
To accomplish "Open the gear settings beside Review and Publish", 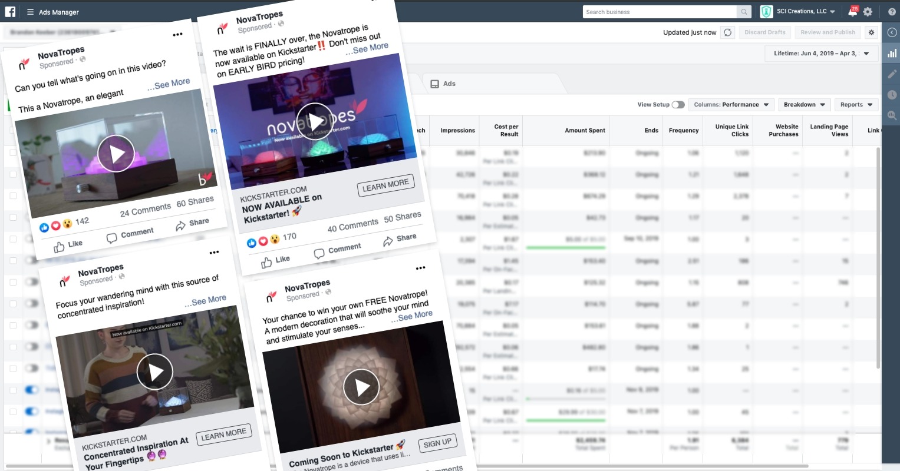I will coord(872,32).
